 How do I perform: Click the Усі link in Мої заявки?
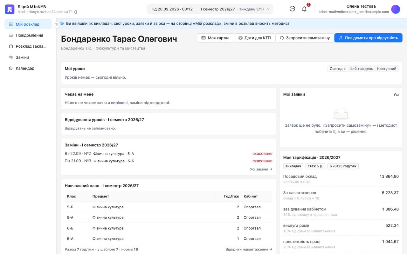point(396,94)
